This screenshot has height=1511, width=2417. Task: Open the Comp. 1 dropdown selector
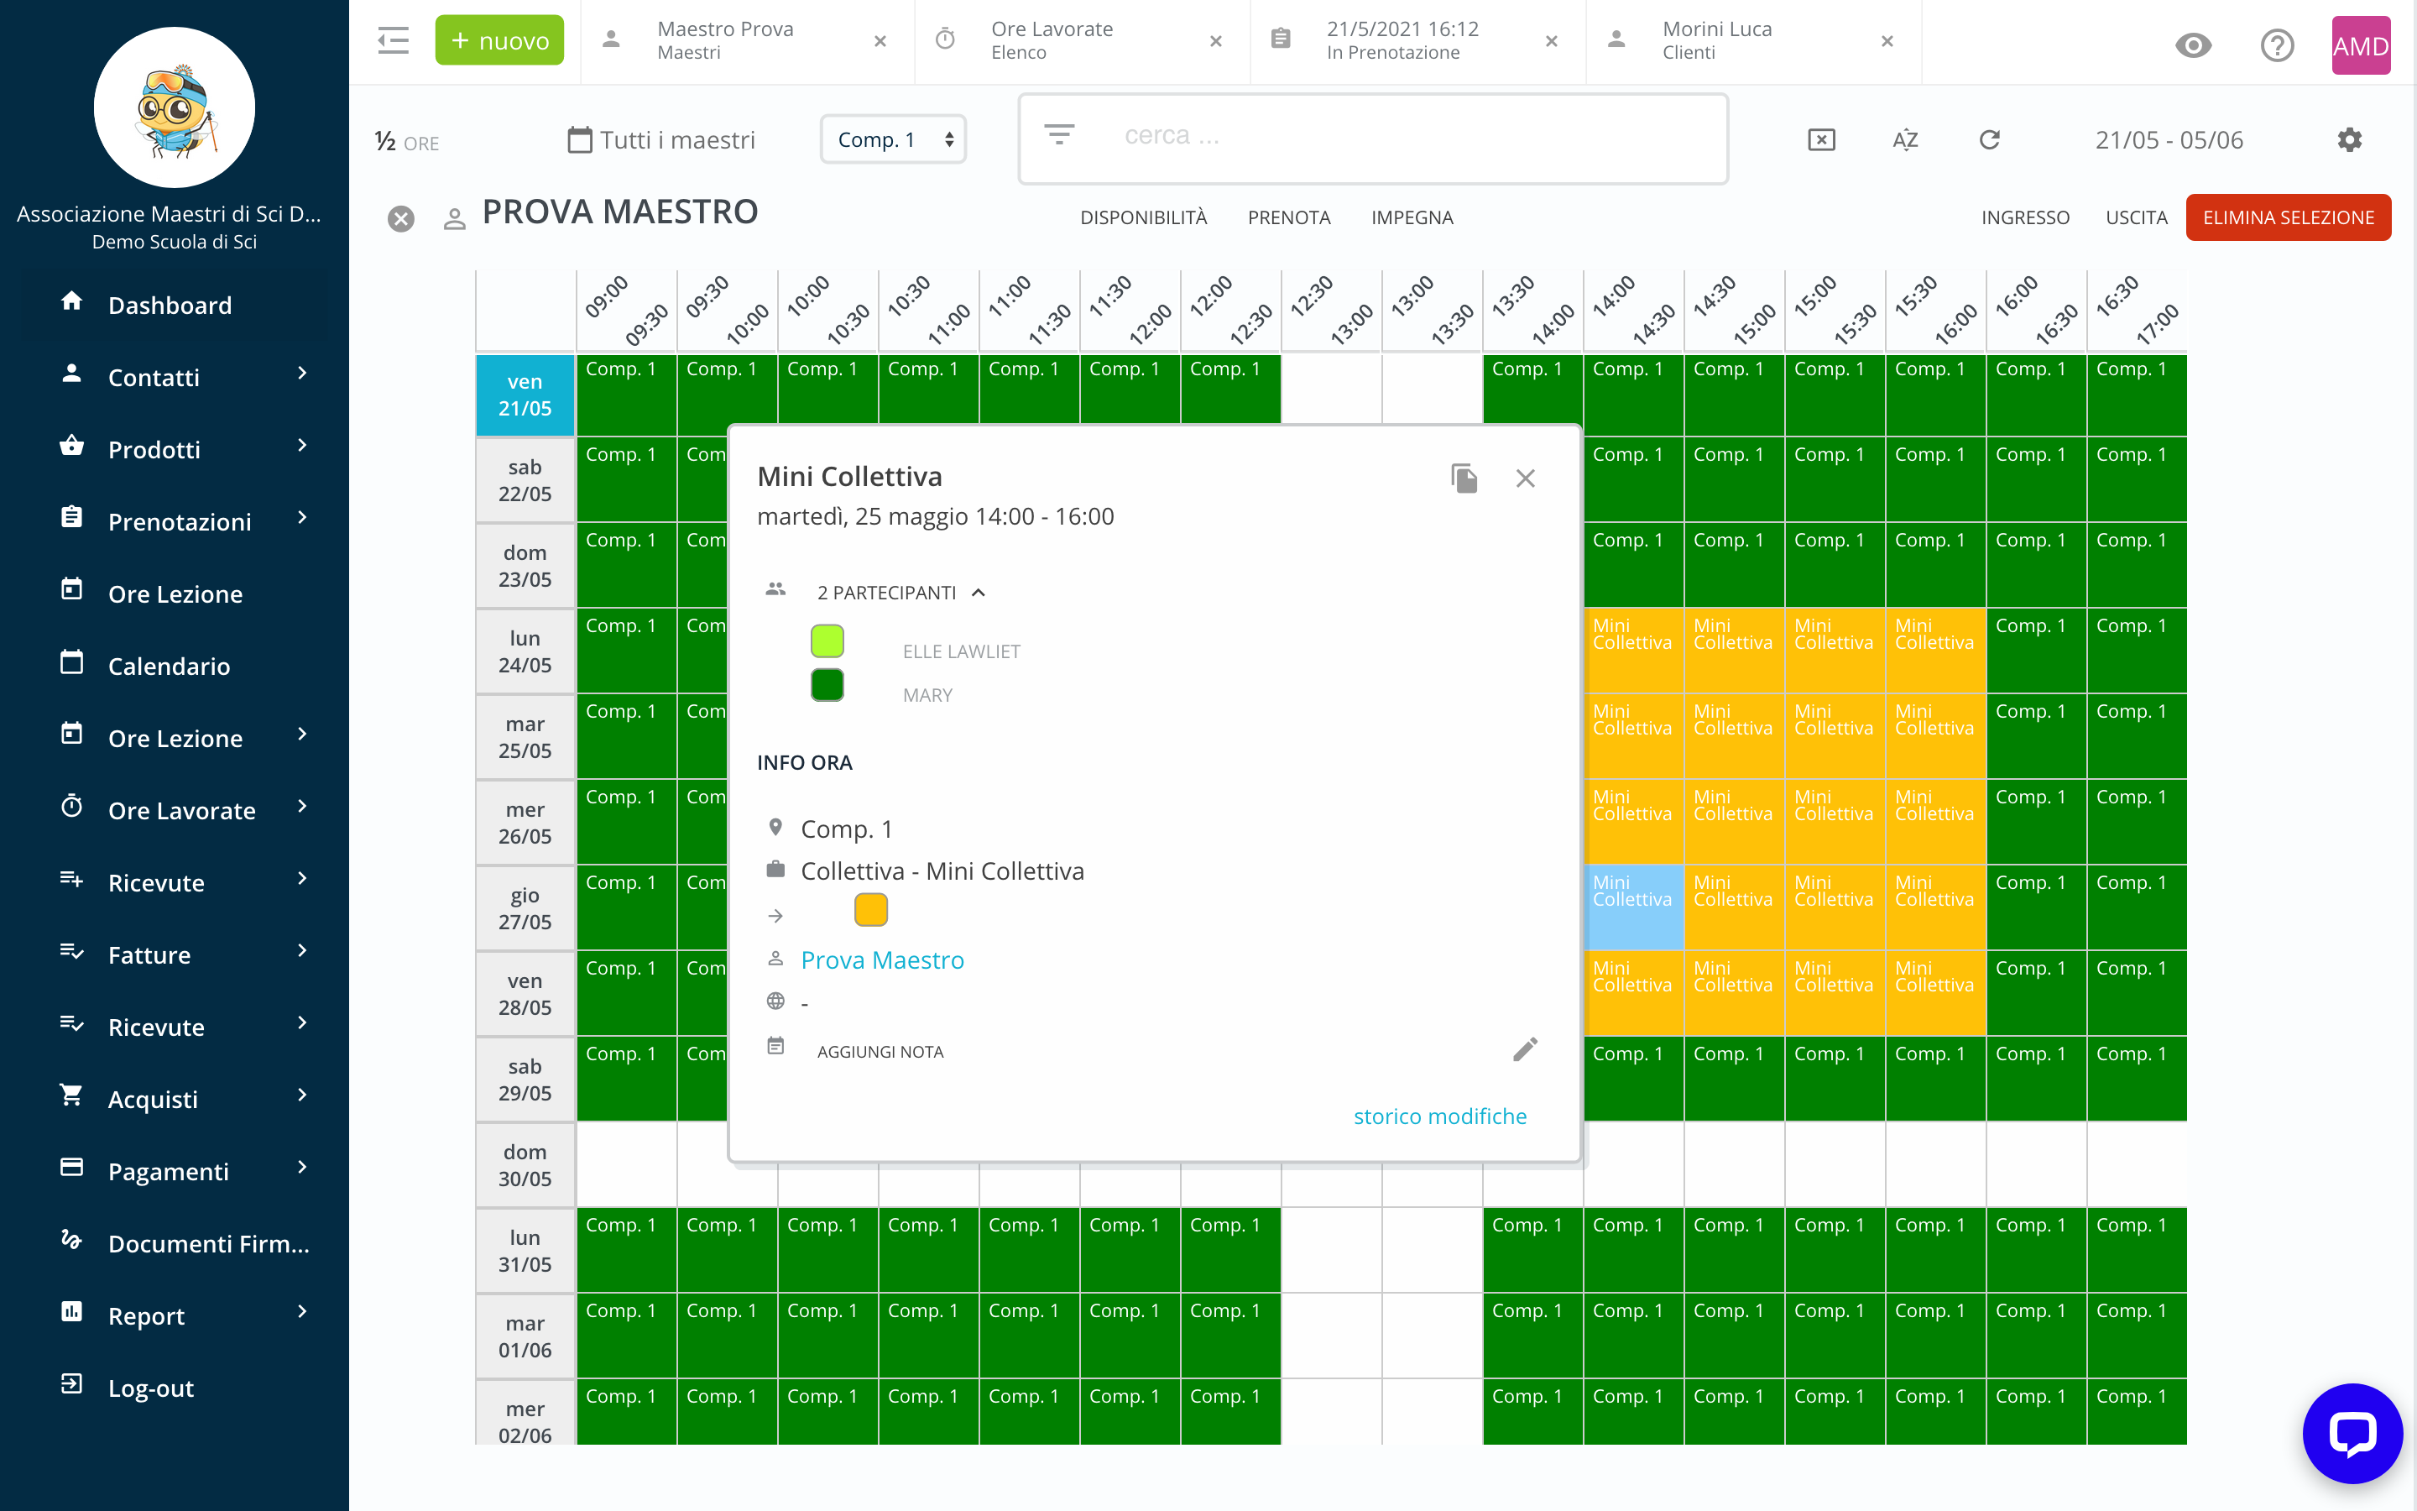pyautogui.click(x=893, y=140)
